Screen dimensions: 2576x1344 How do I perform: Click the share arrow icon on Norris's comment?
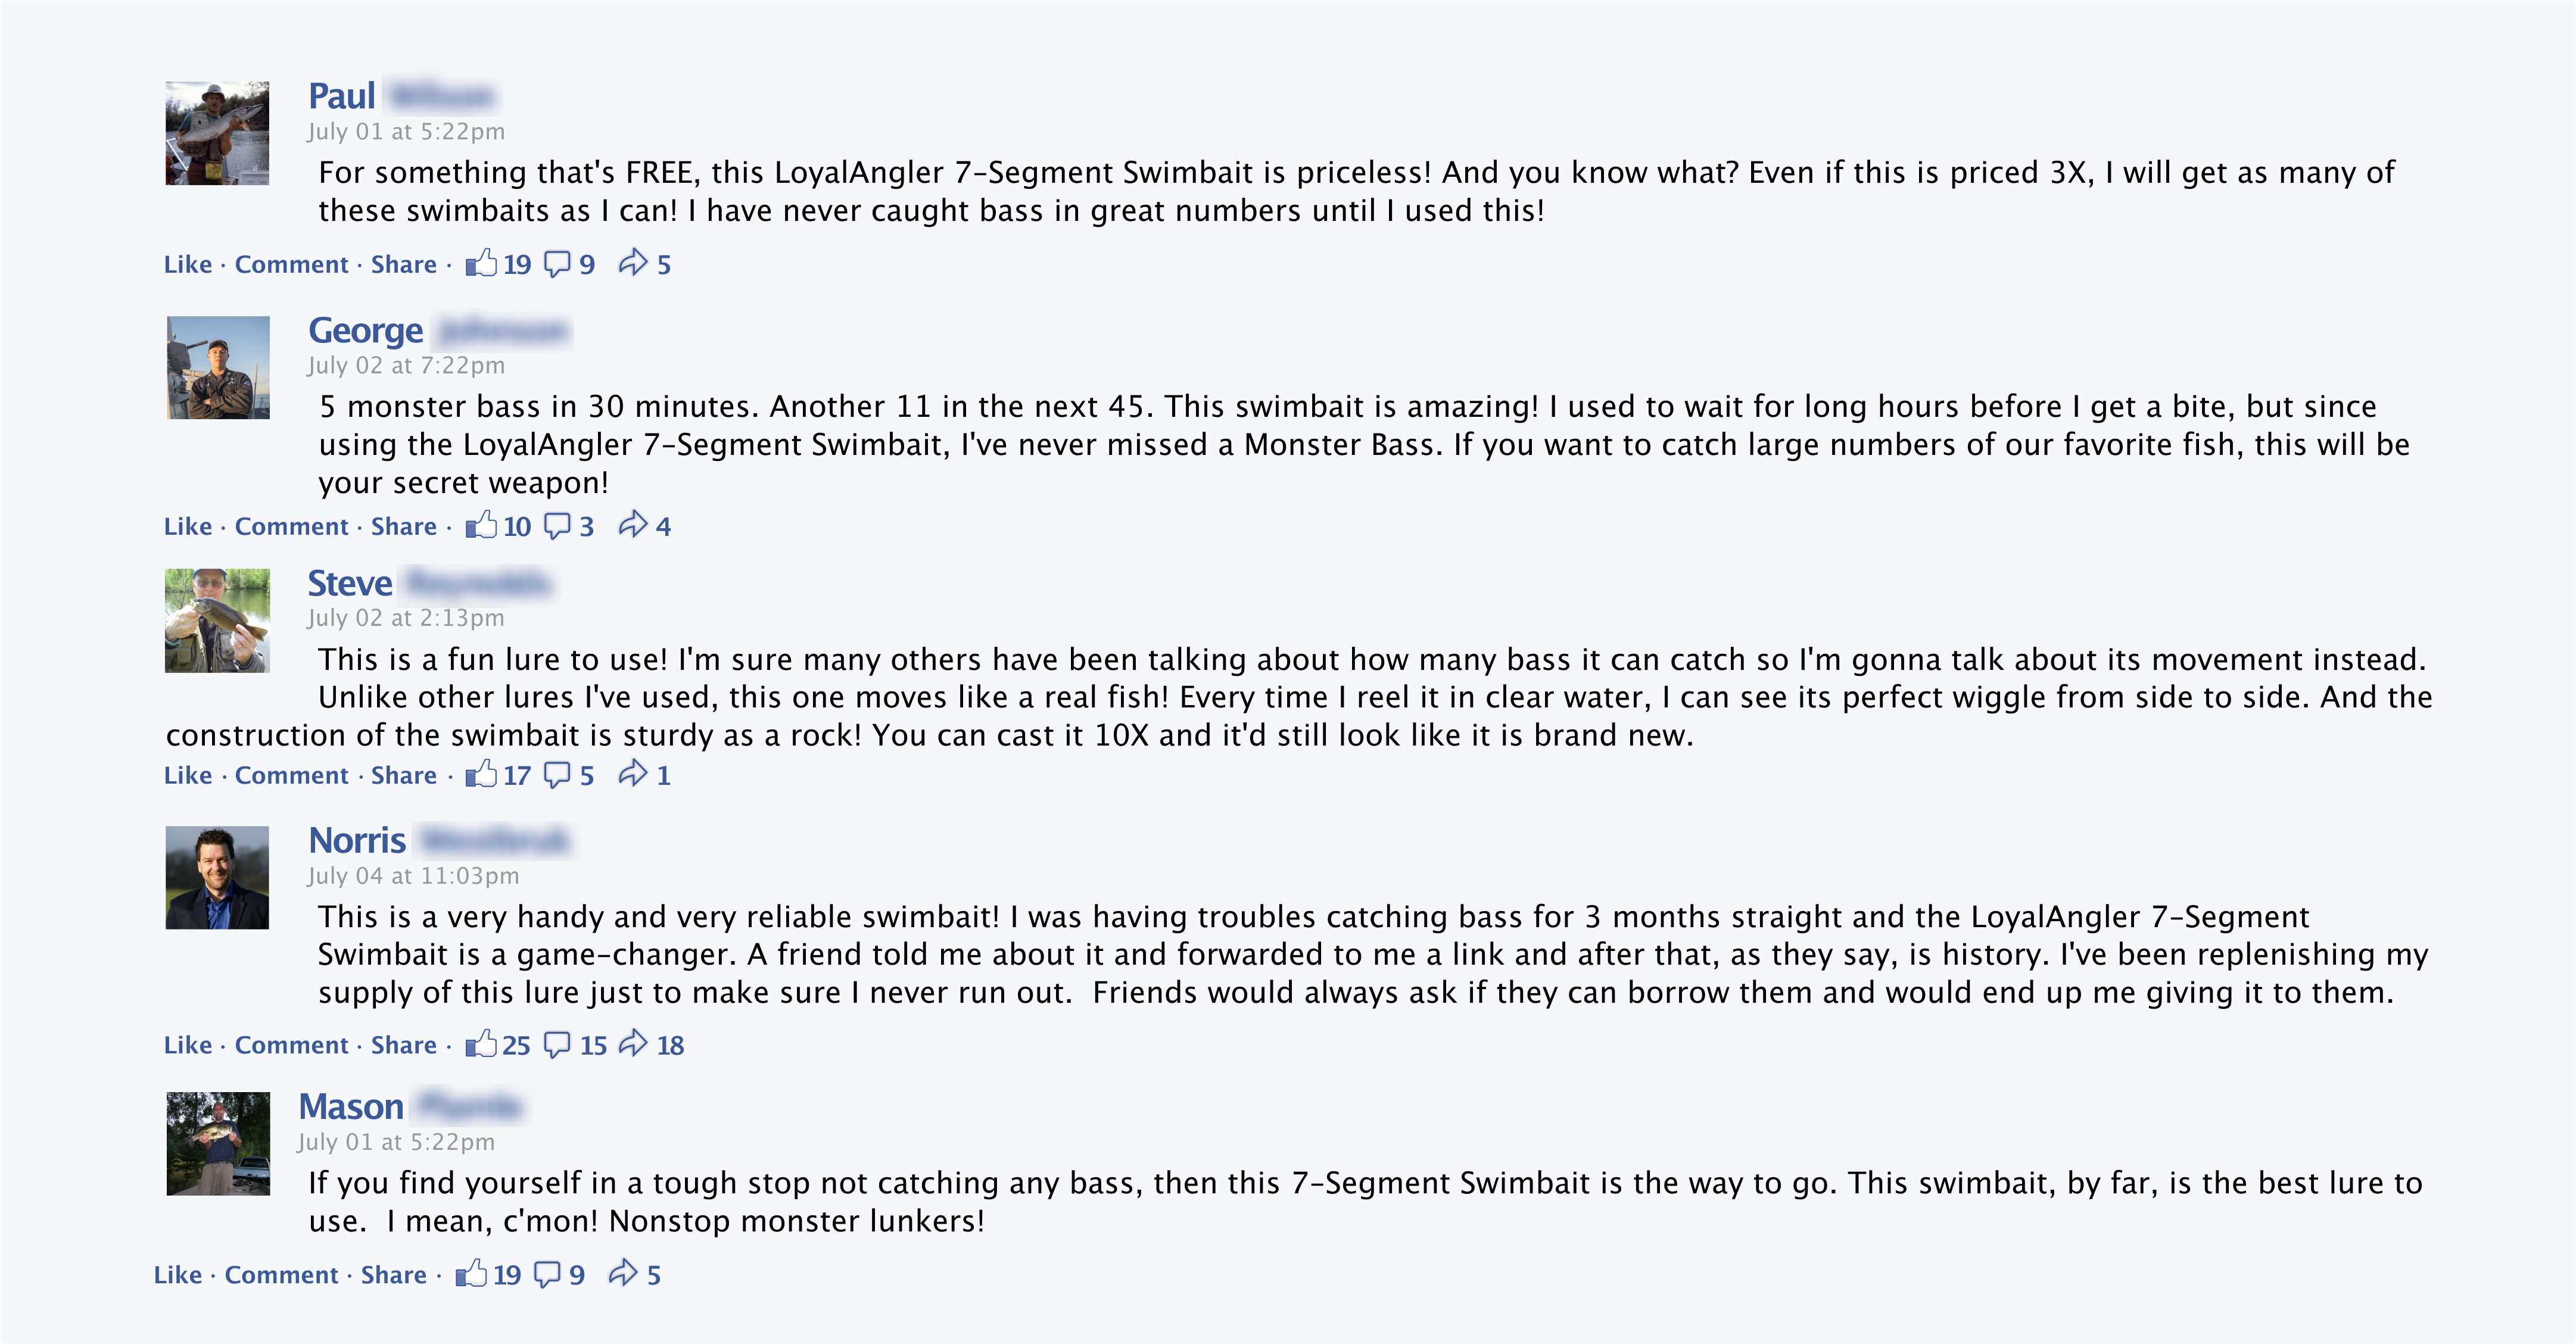(632, 1044)
